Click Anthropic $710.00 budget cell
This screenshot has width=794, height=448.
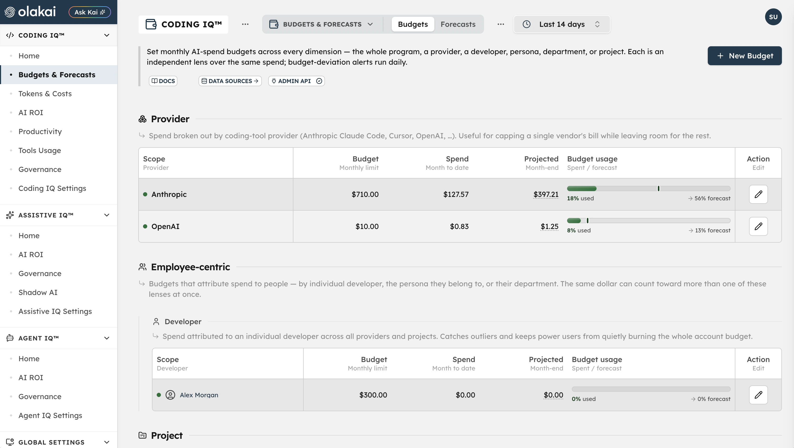(365, 194)
